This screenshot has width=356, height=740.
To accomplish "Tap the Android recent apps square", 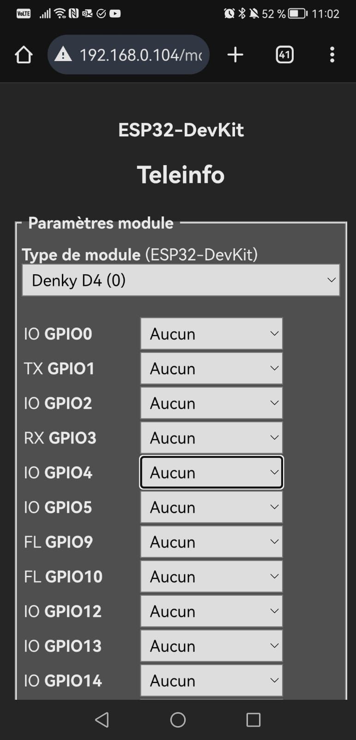I will pos(253,720).
